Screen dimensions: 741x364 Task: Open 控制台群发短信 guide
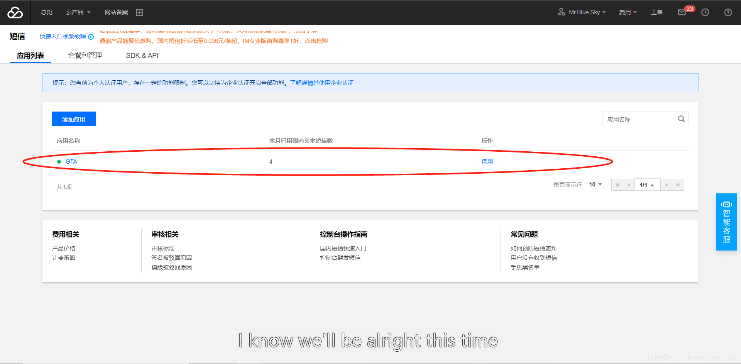pos(340,258)
